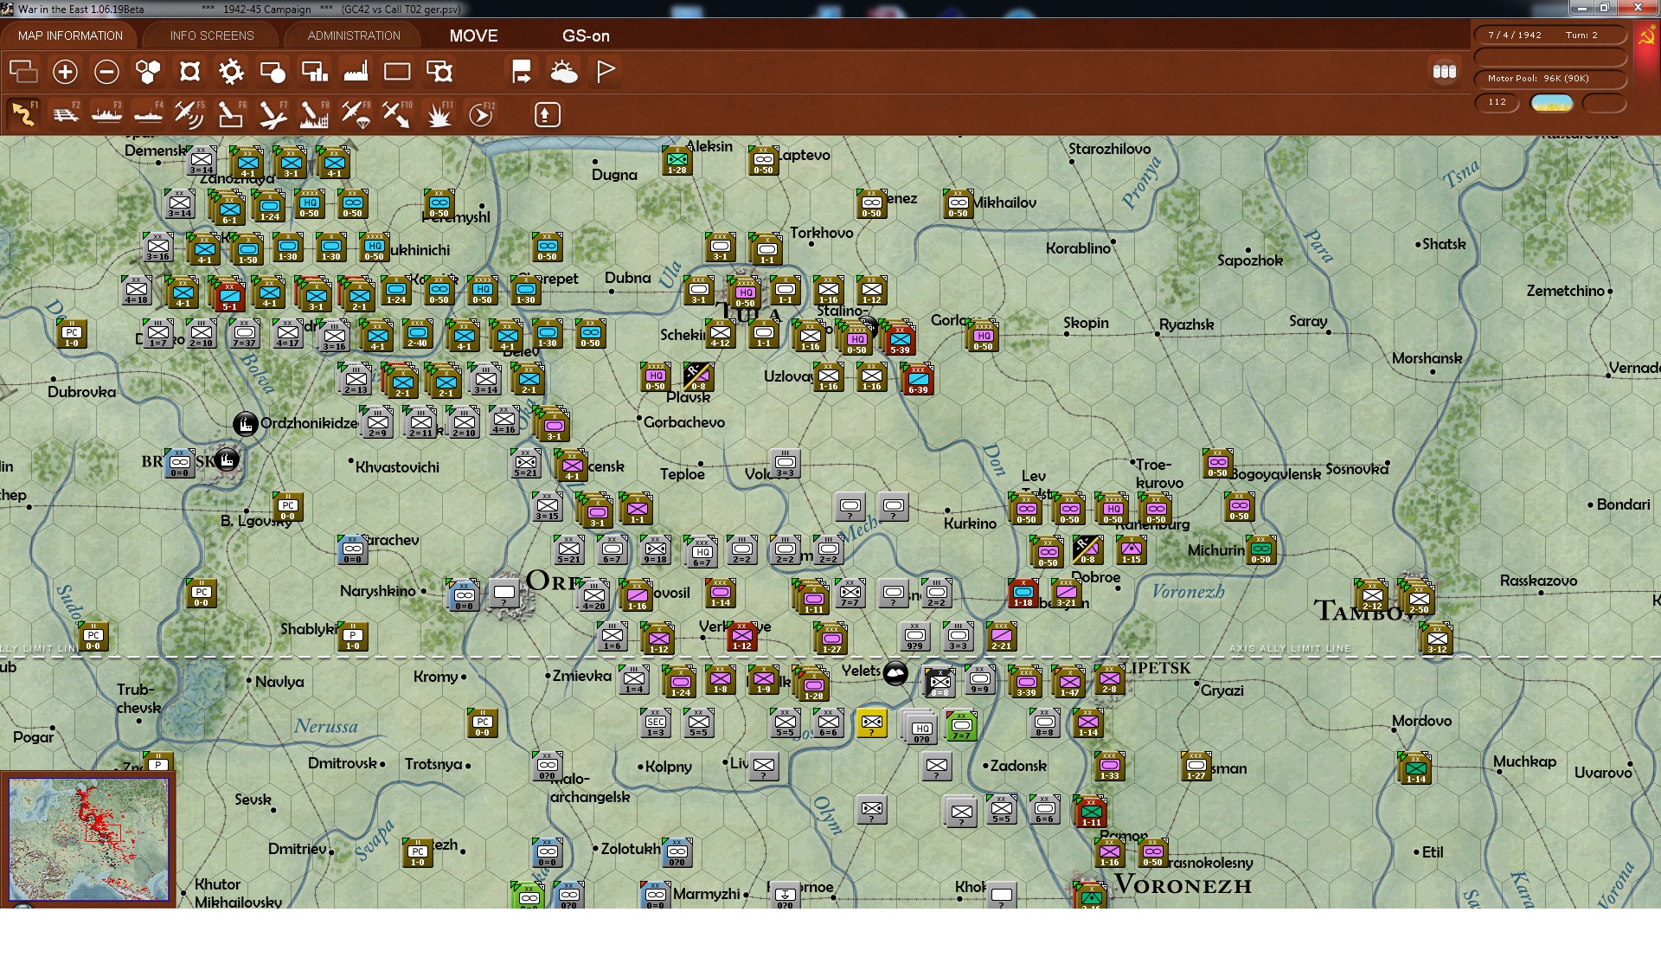Select F1 move mode icon

(23, 114)
